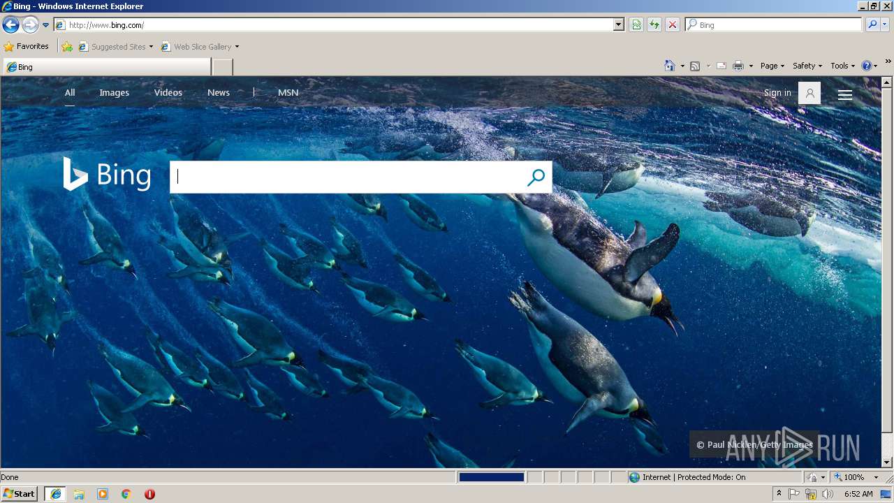The width and height of the screenshot is (894, 503).
Task: Open File Explorer from taskbar
Action: point(79,494)
